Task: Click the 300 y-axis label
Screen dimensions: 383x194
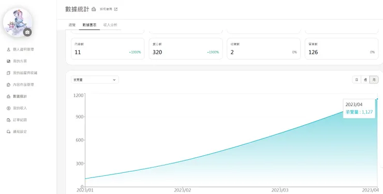Action: pos(79,163)
